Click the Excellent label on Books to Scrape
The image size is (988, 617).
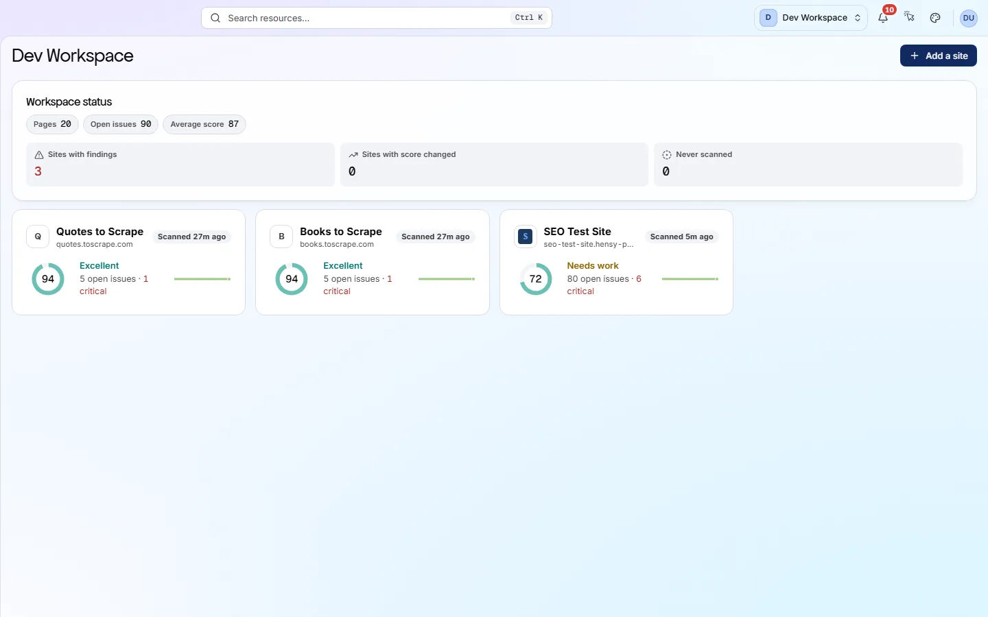(343, 265)
